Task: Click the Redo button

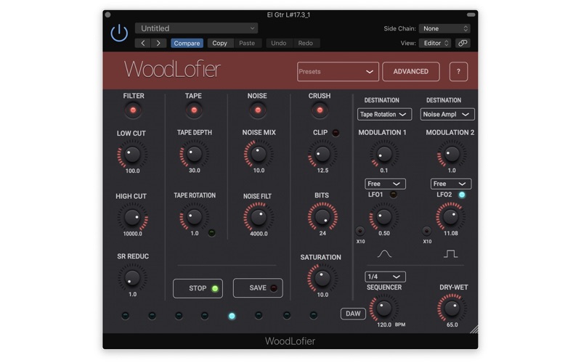Action: coord(305,43)
